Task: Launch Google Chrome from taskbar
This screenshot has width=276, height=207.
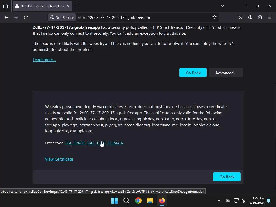Action: [138, 201]
